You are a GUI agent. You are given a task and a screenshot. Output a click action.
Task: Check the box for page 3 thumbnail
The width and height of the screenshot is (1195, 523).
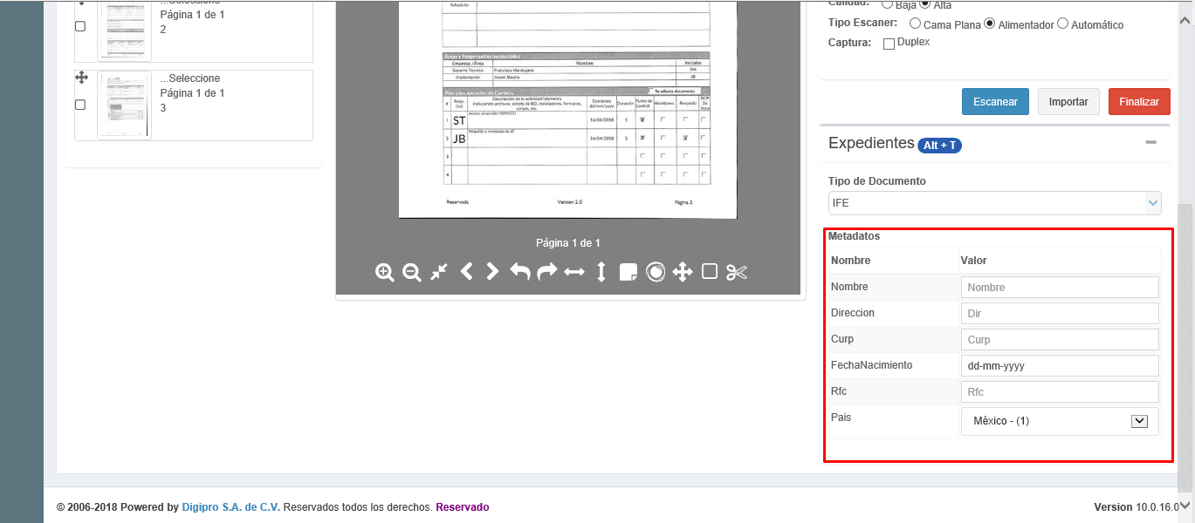[80, 105]
